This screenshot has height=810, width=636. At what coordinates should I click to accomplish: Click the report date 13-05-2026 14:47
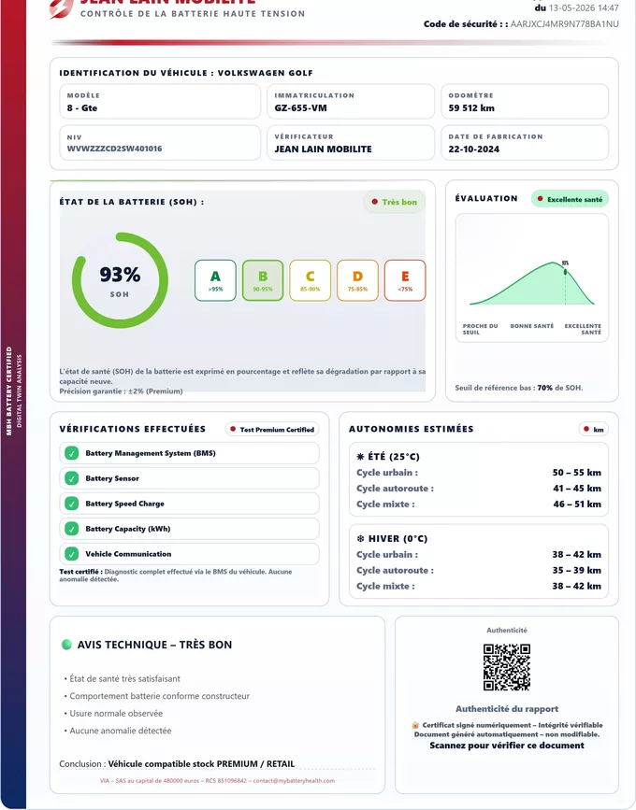click(x=584, y=7)
